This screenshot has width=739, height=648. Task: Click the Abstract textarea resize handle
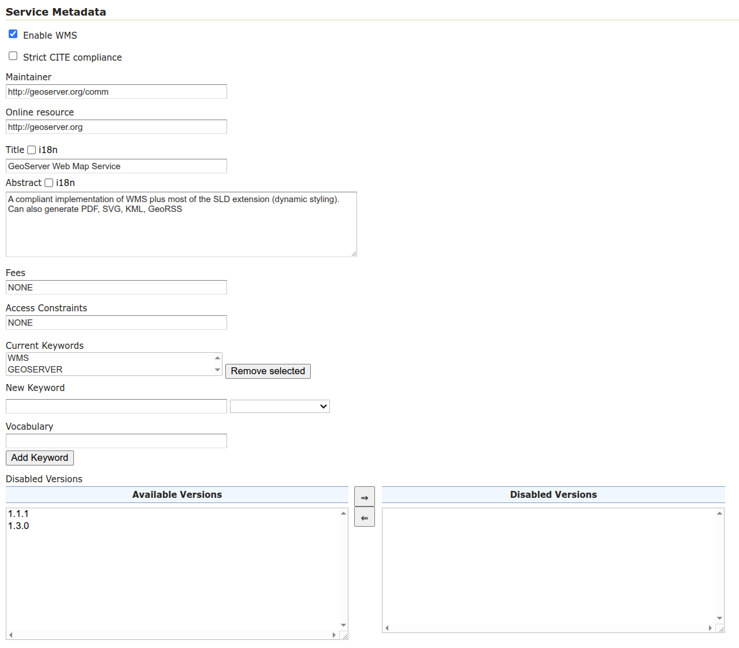tap(354, 254)
